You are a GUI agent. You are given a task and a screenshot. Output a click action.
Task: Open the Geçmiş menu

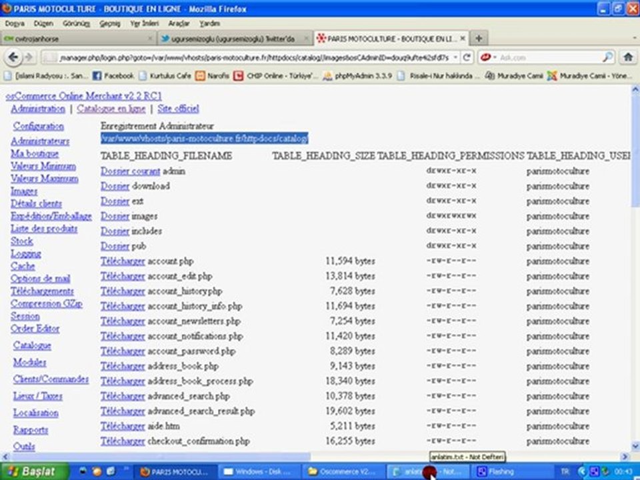(110, 24)
